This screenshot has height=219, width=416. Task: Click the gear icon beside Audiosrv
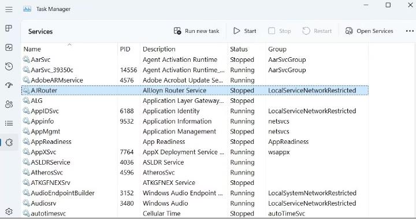click(26, 203)
